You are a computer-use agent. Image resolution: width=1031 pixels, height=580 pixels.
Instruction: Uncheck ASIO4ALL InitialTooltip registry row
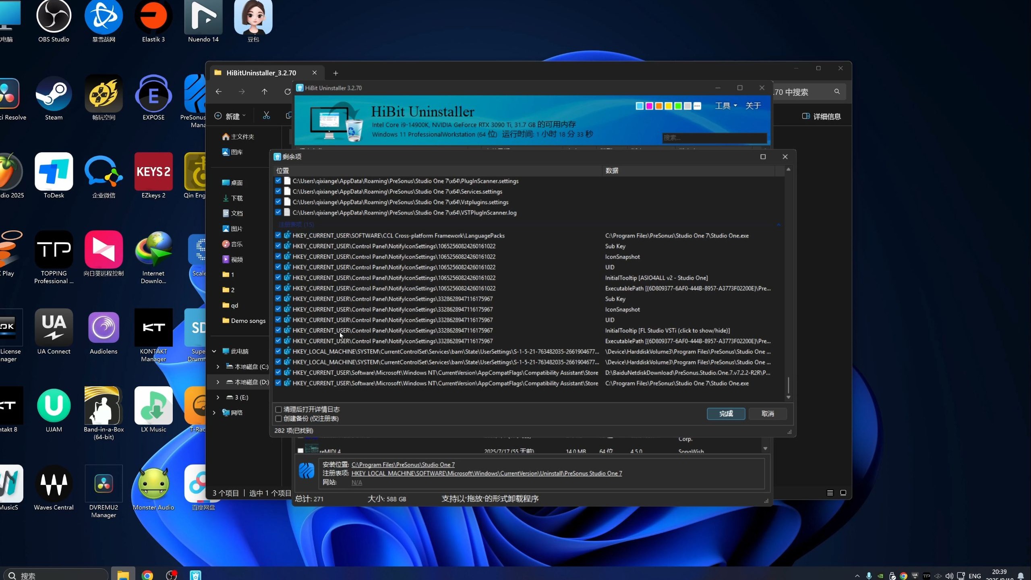click(x=278, y=278)
